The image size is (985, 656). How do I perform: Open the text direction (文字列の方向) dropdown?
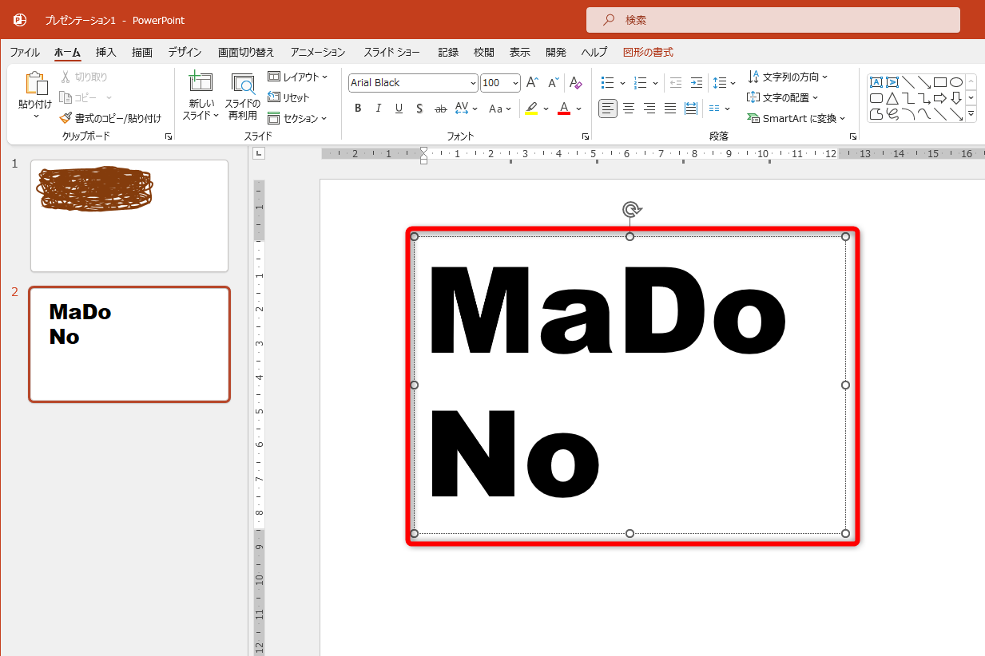(x=788, y=77)
